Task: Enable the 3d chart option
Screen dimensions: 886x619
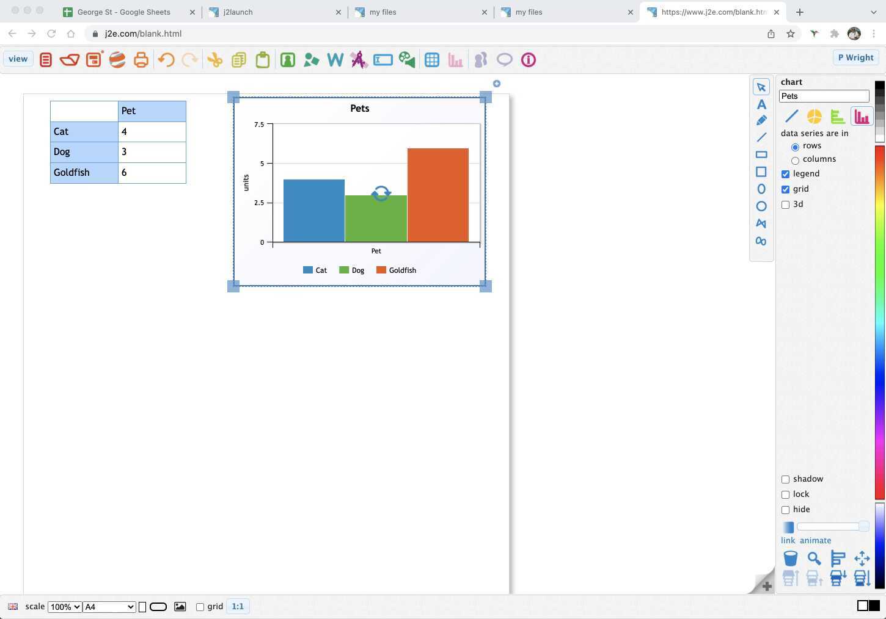Action: pyautogui.click(x=786, y=205)
